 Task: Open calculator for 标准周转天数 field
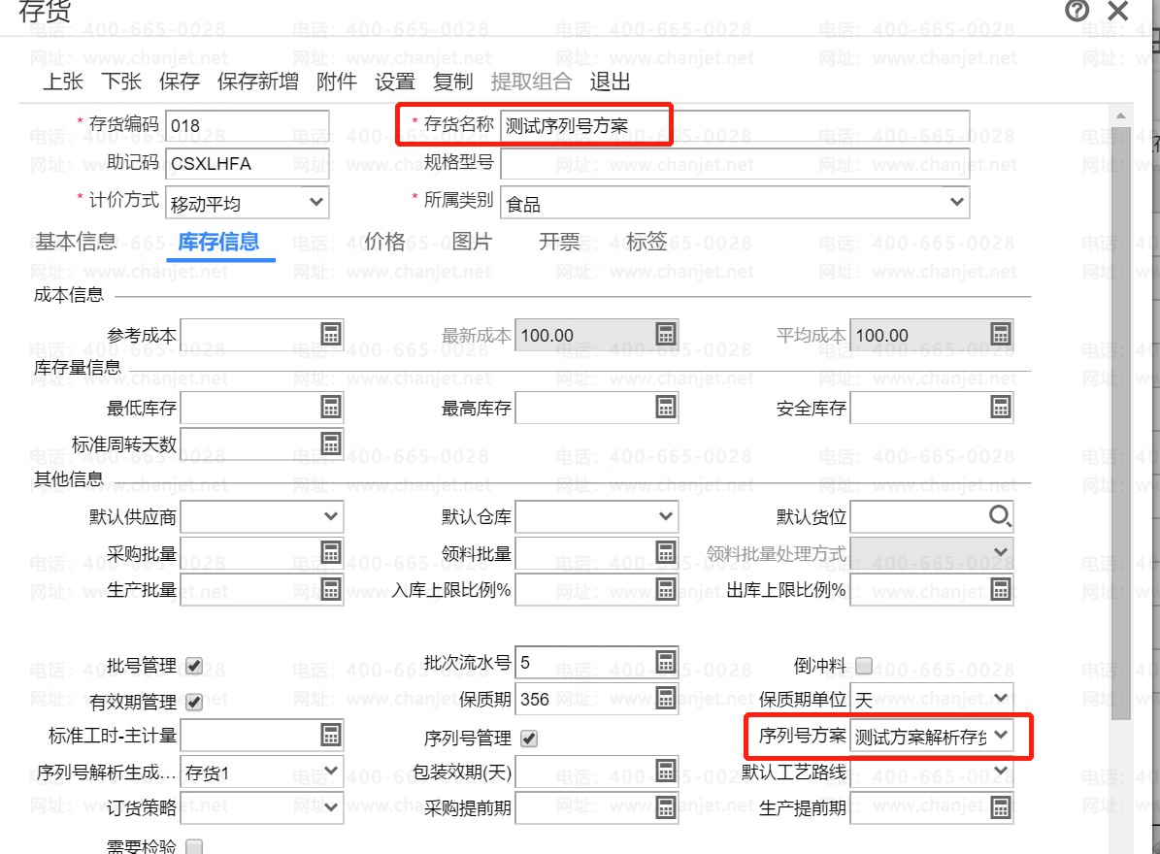click(331, 443)
